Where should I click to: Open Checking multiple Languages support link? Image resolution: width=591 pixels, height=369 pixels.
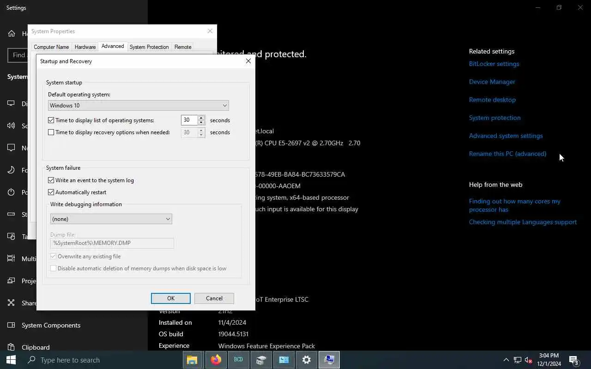(523, 222)
